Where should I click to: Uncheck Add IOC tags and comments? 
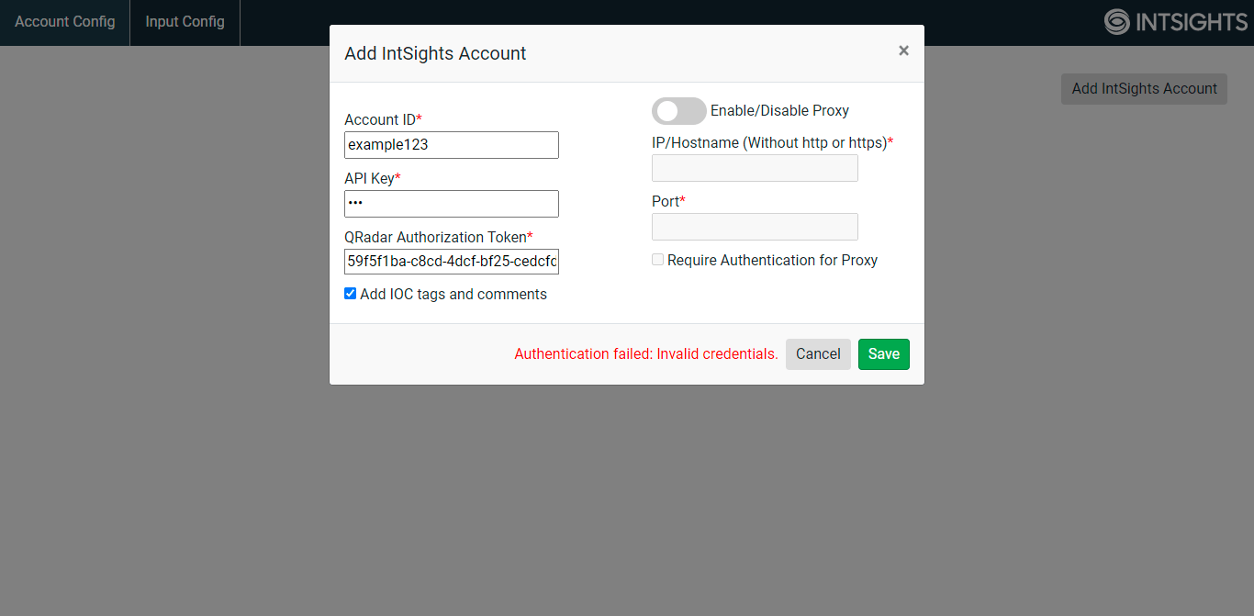(x=350, y=294)
